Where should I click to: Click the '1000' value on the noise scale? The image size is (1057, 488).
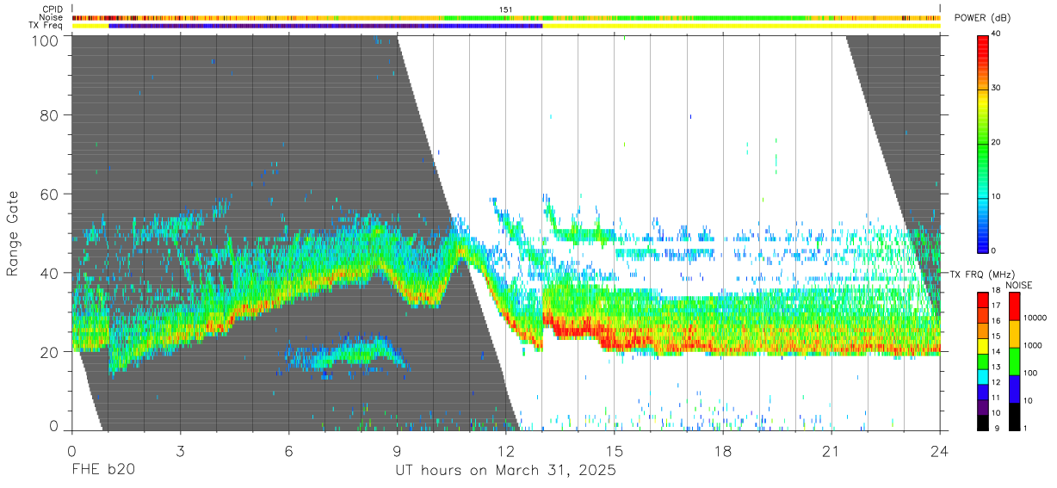[x=1034, y=344]
